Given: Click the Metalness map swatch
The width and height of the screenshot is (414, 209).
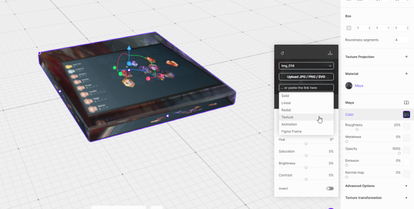Looking at the screenshot, I should point(406,138).
